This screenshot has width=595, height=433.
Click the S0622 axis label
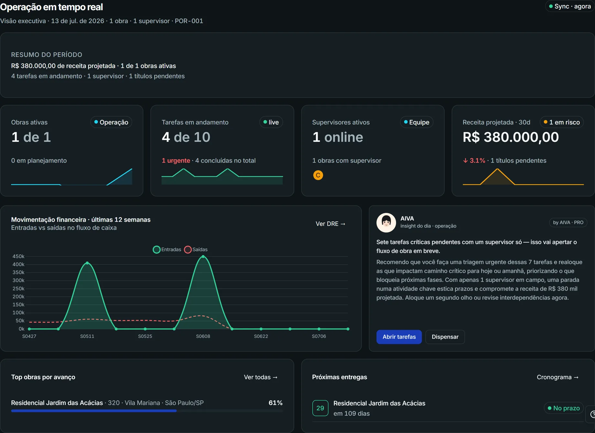coord(261,336)
